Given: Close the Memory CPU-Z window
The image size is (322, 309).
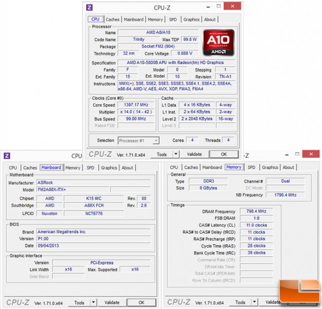Looking at the screenshot, I should [x=311, y=154].
